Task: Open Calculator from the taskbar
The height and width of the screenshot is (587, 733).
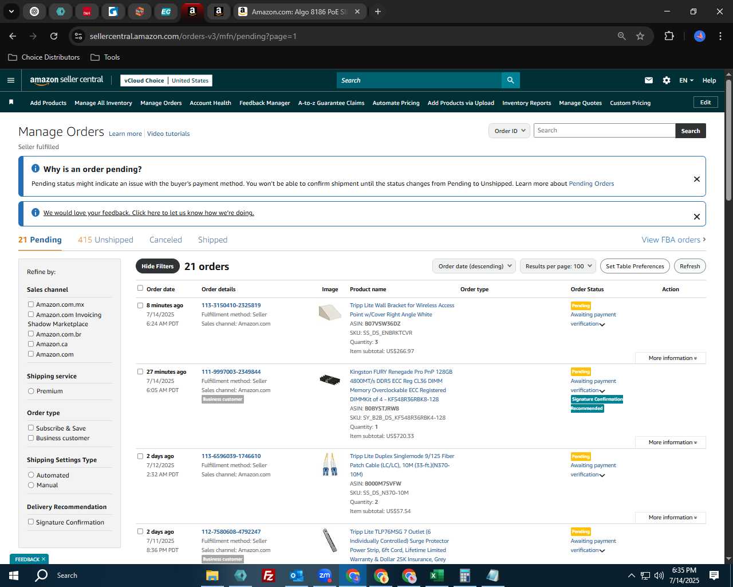Action: point(465,576)
